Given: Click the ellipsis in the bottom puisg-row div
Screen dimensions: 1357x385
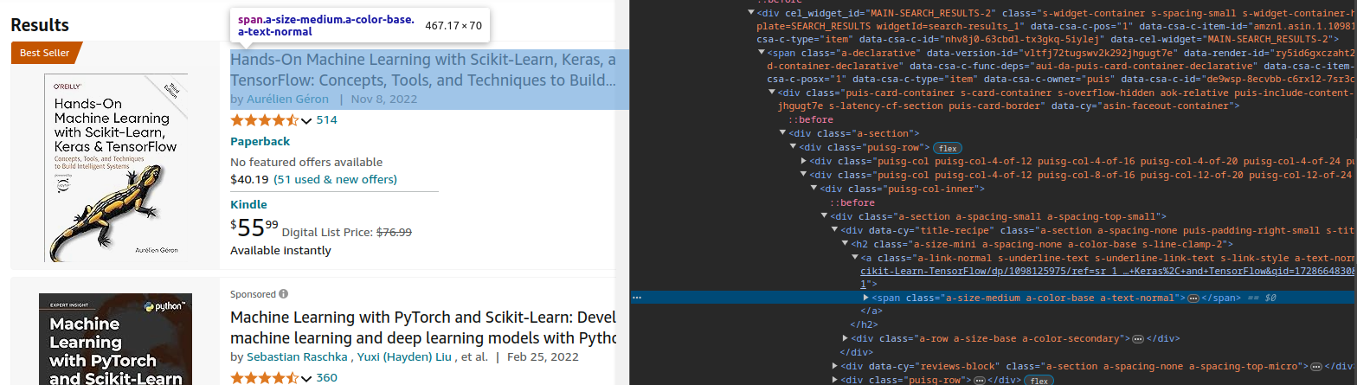Looking at the screenshot, I should click(x=980, y=381).
